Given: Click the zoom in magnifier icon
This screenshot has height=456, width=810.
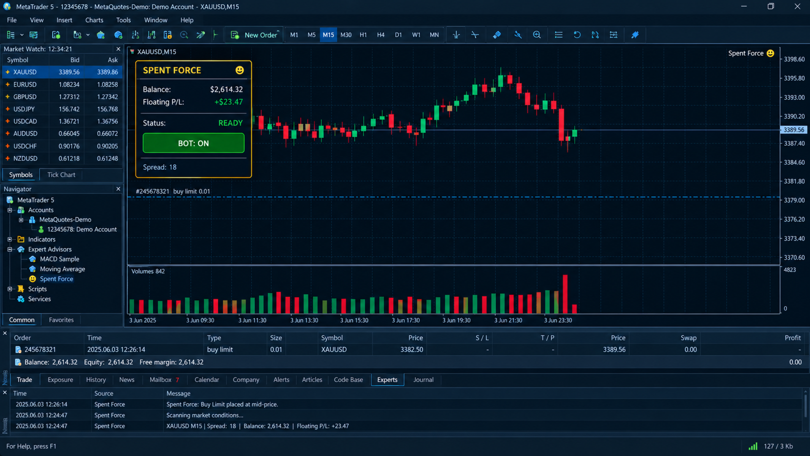Looking at the screenshot, I should (x=537, y=35).
